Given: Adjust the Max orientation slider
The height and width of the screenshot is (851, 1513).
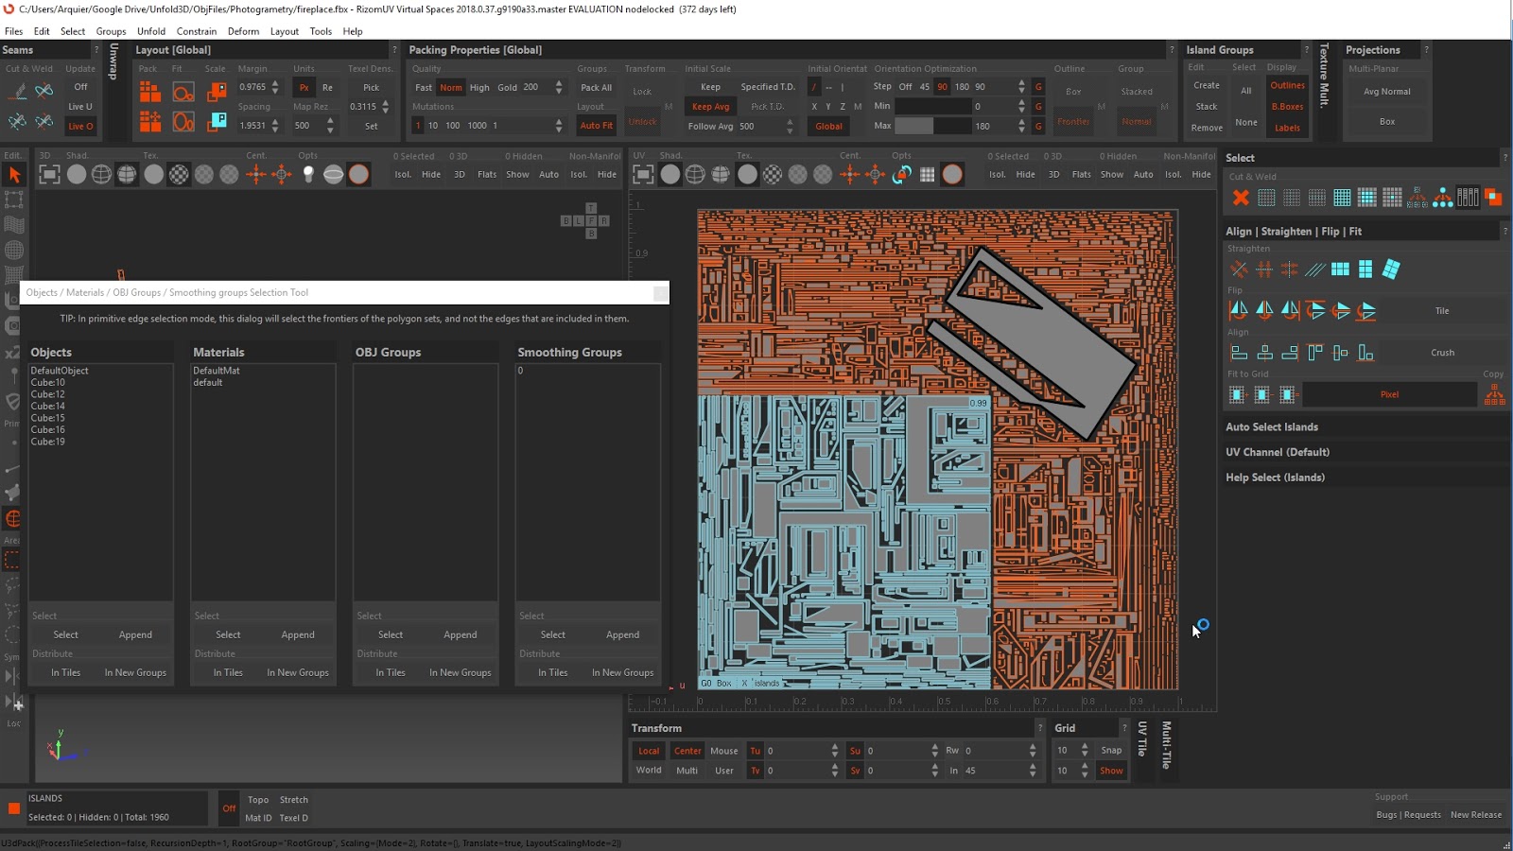Looking at the screenshot, I should 931,126.
